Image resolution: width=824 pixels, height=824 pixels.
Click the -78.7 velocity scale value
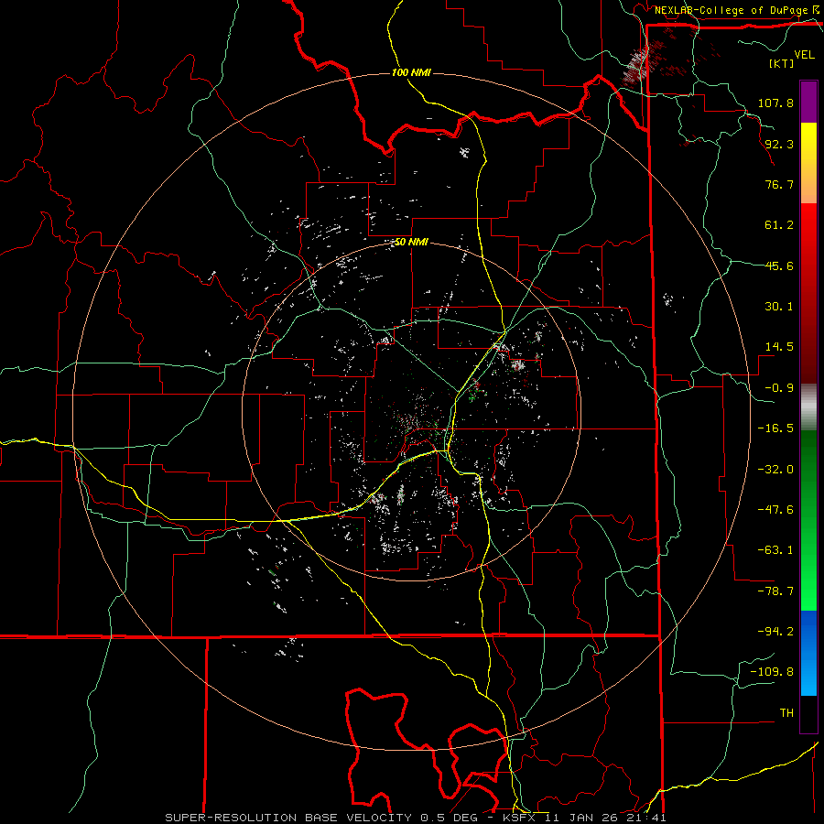pyautogui.click(x=775, y=591)
